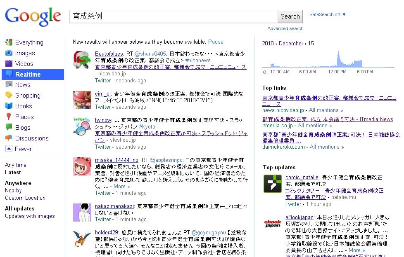Screen dimensions: 404x257
Task: Go back on timeline with double-arrow
Action: tap(264, 72)
